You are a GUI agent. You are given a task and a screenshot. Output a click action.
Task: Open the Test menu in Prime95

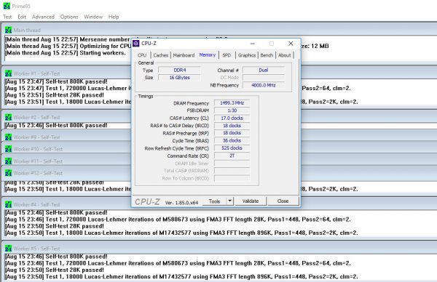coord(7,17)
